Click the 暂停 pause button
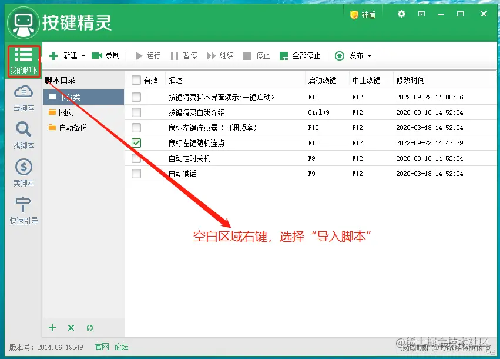Viewport: 500px width, 359px height. pos(184,56)
